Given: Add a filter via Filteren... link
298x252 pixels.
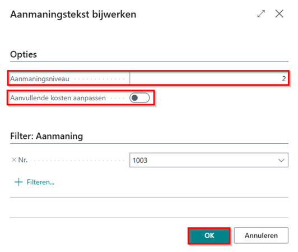Looking at the screenshot, I should (40, 182).
